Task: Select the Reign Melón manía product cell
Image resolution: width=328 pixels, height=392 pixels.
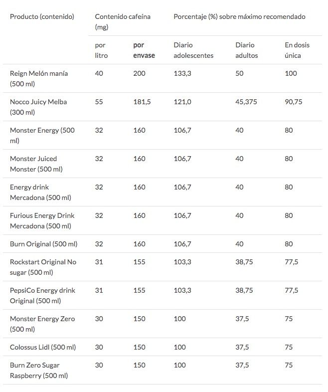Action: pyautogui.click(x=39, y=78)
